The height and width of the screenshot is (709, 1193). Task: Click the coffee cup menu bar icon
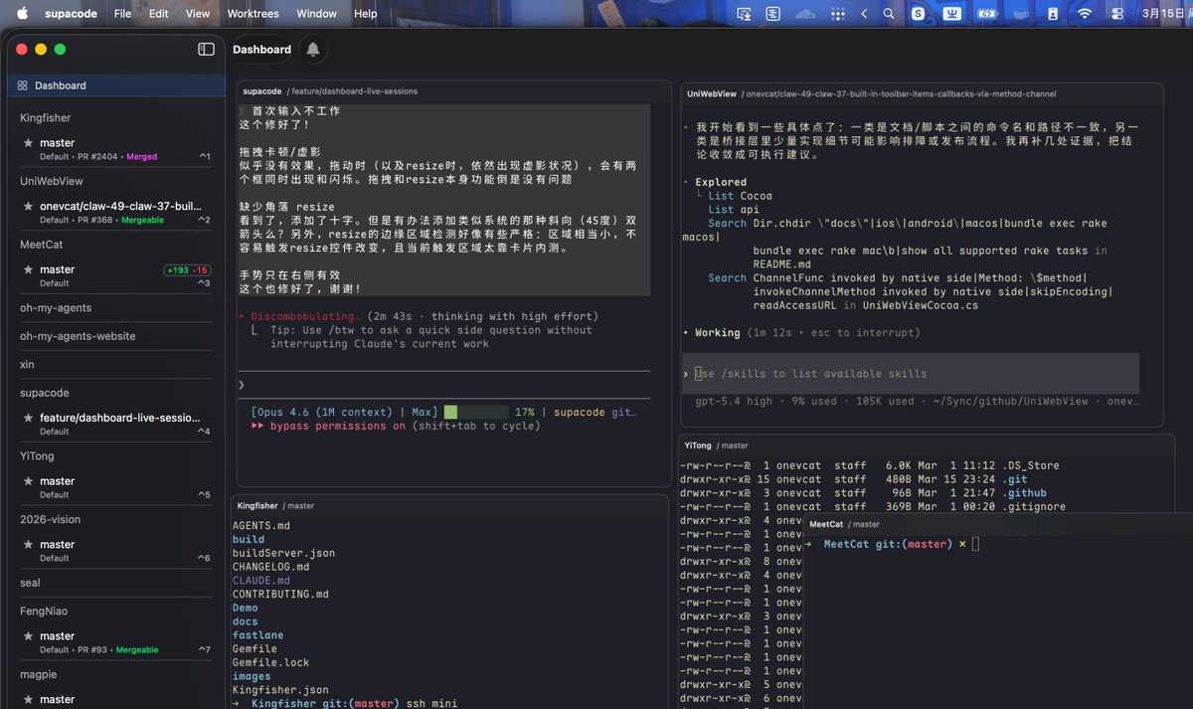1021,13
